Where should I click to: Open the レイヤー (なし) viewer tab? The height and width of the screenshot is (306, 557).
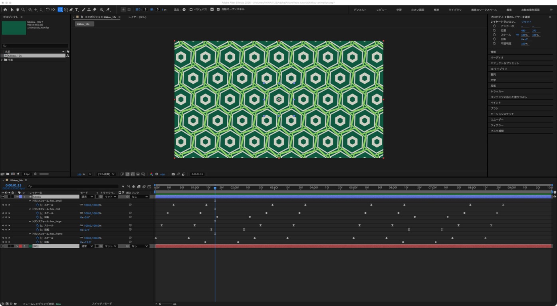pyautogui.click(x=137, y=17)
